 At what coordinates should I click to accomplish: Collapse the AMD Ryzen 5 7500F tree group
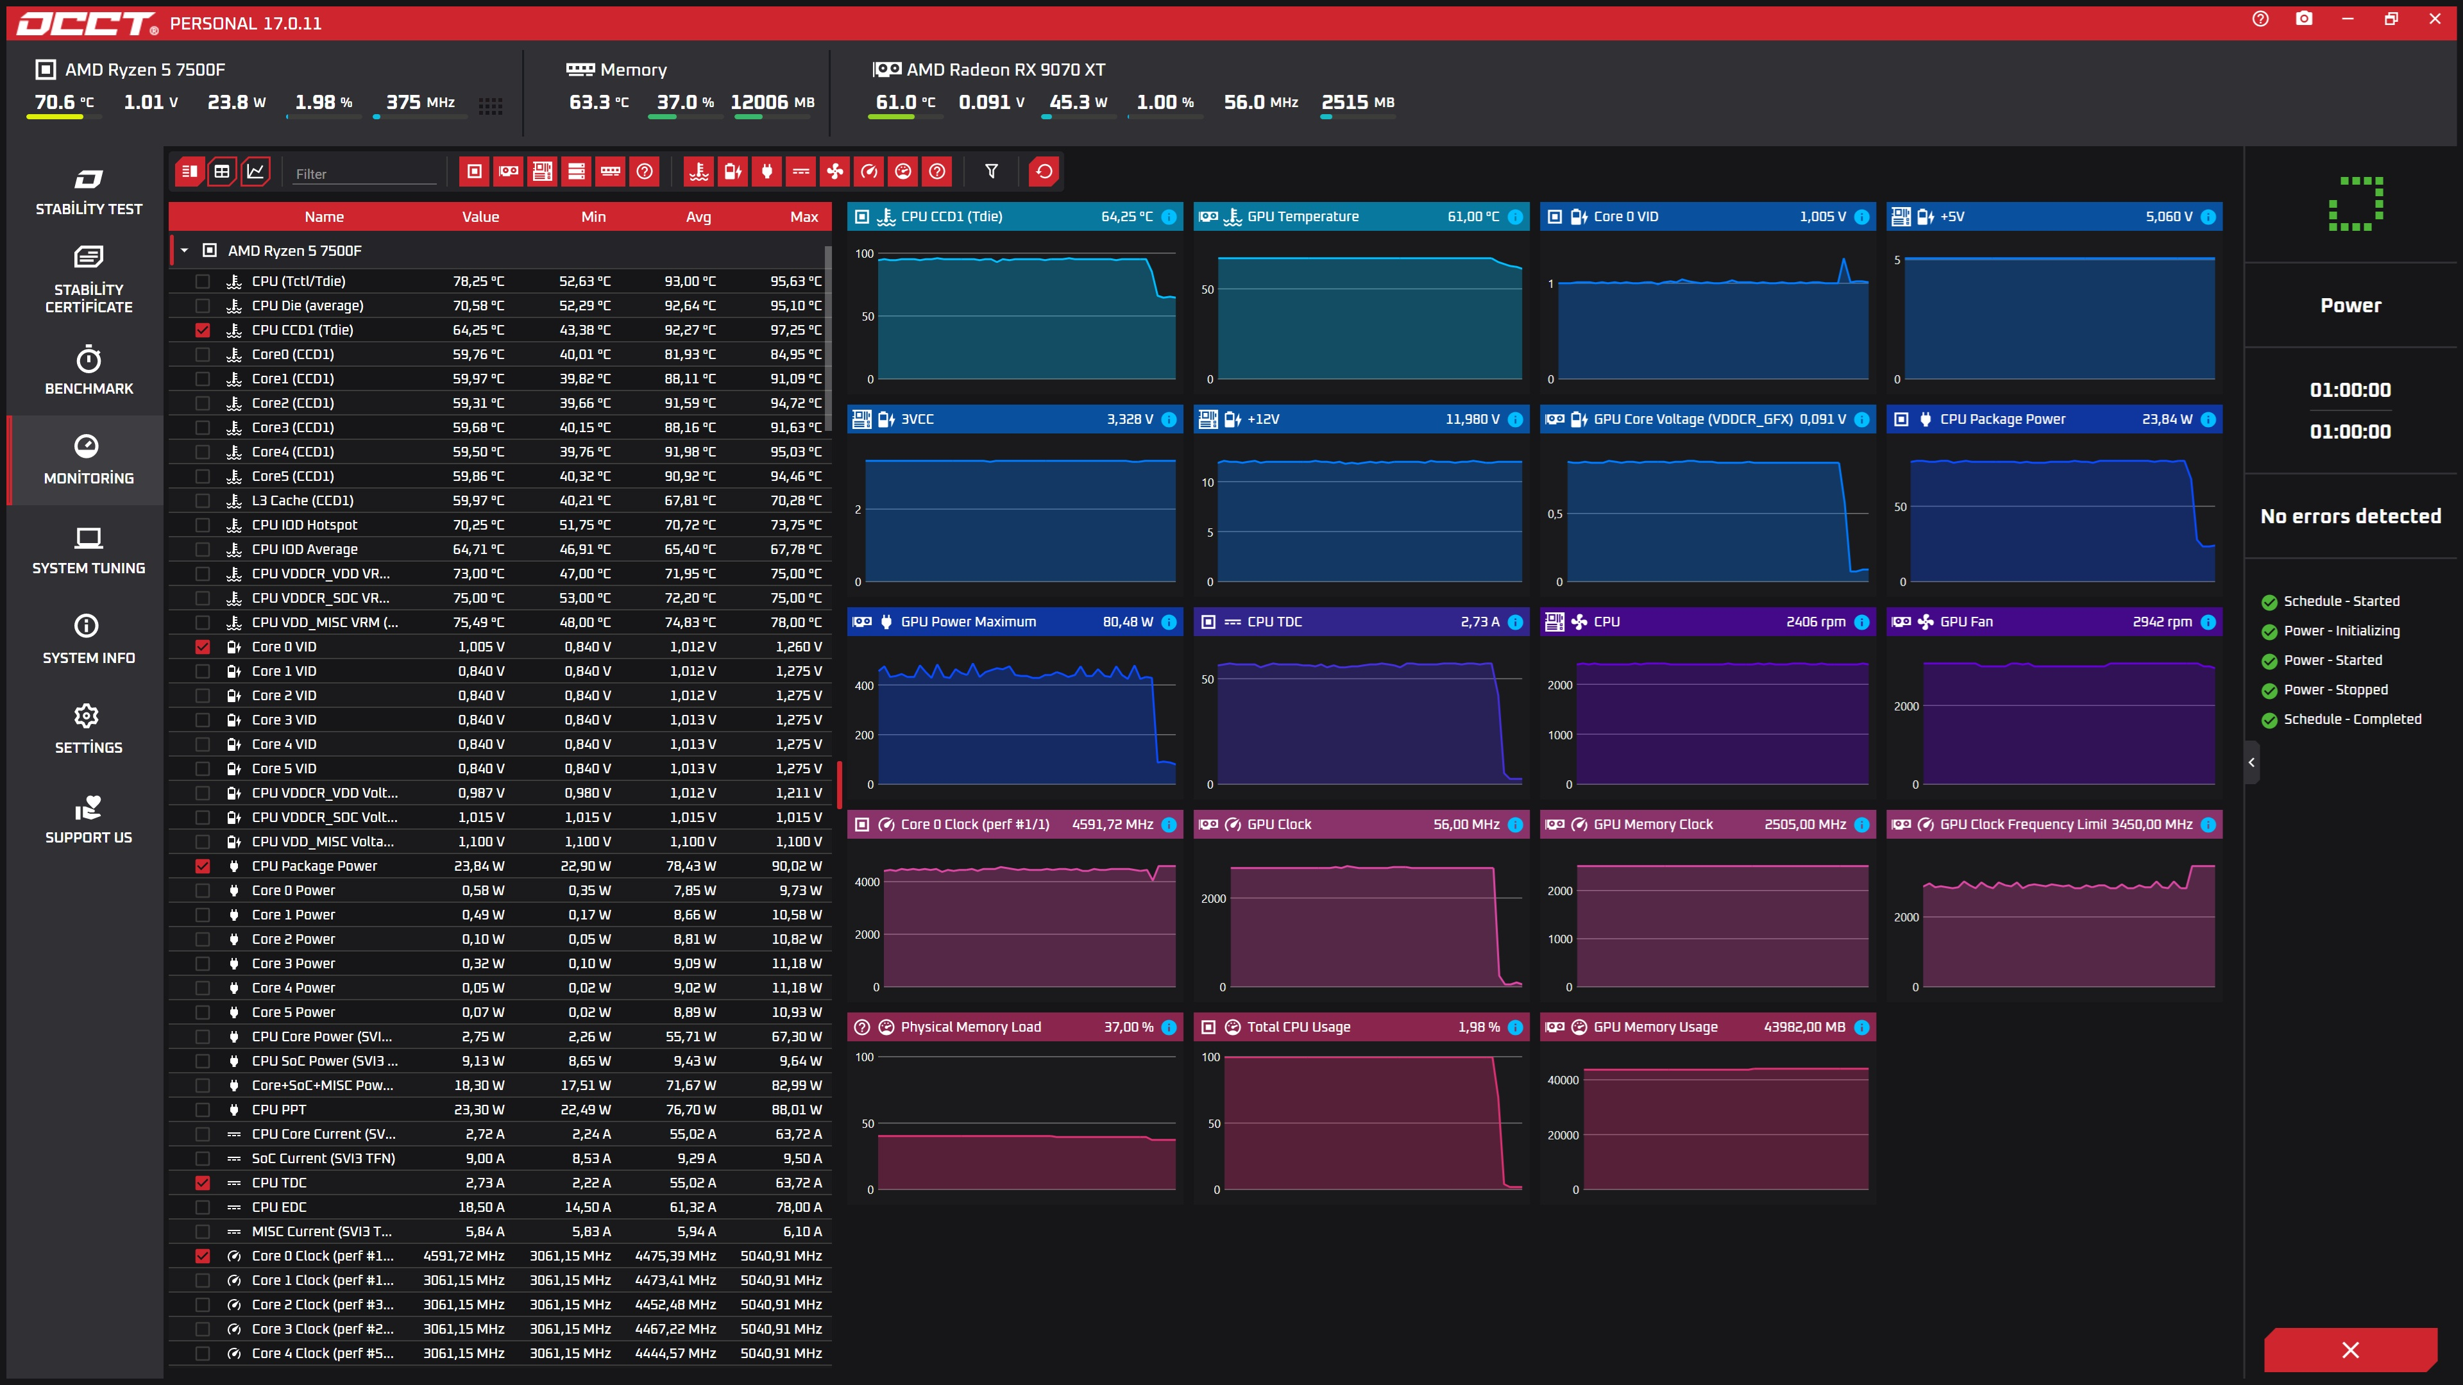(185, 251)
